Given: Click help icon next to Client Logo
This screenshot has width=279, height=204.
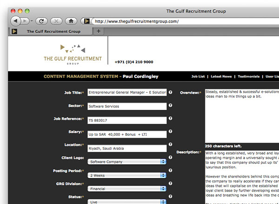Looking at the screenshot, I should 170,157.
